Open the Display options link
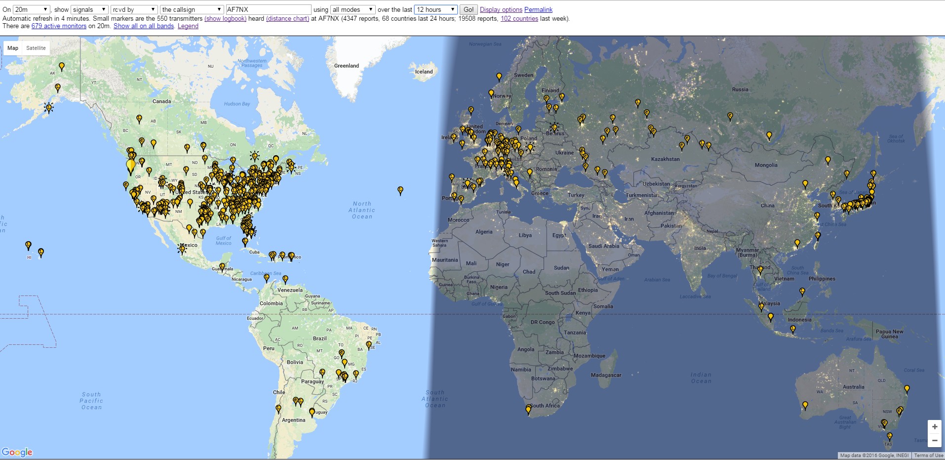 (501, 9)
